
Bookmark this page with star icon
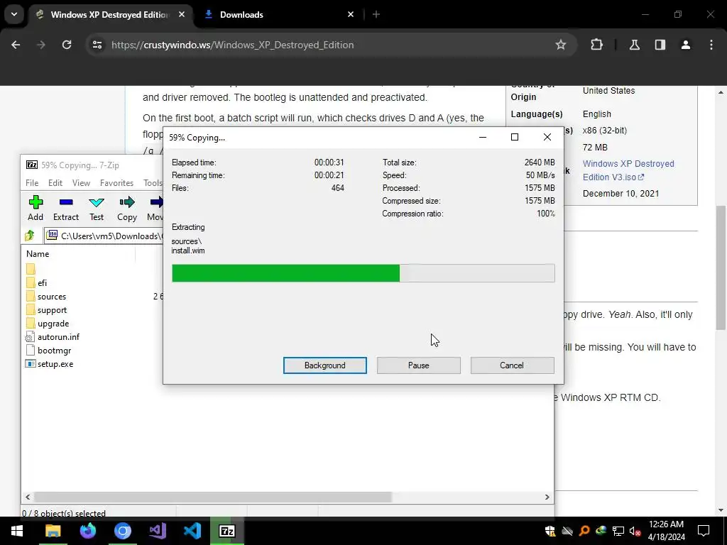point(561,45)
